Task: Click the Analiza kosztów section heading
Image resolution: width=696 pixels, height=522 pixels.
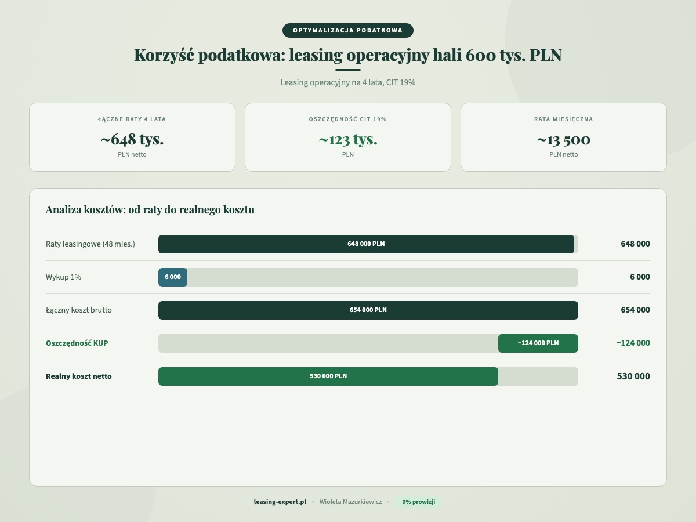Action: coord(150,210)
